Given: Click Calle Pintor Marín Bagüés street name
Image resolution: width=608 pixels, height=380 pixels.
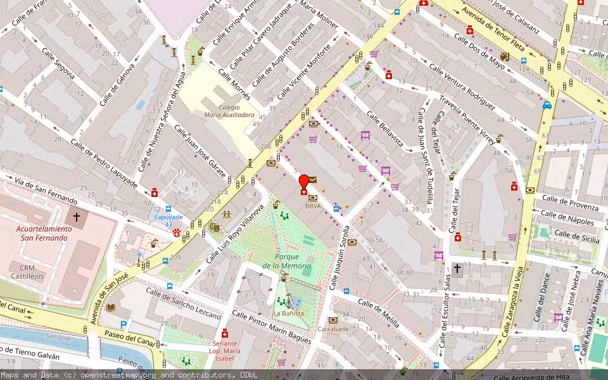Looking at the screenshot, I should click(272, 327).
